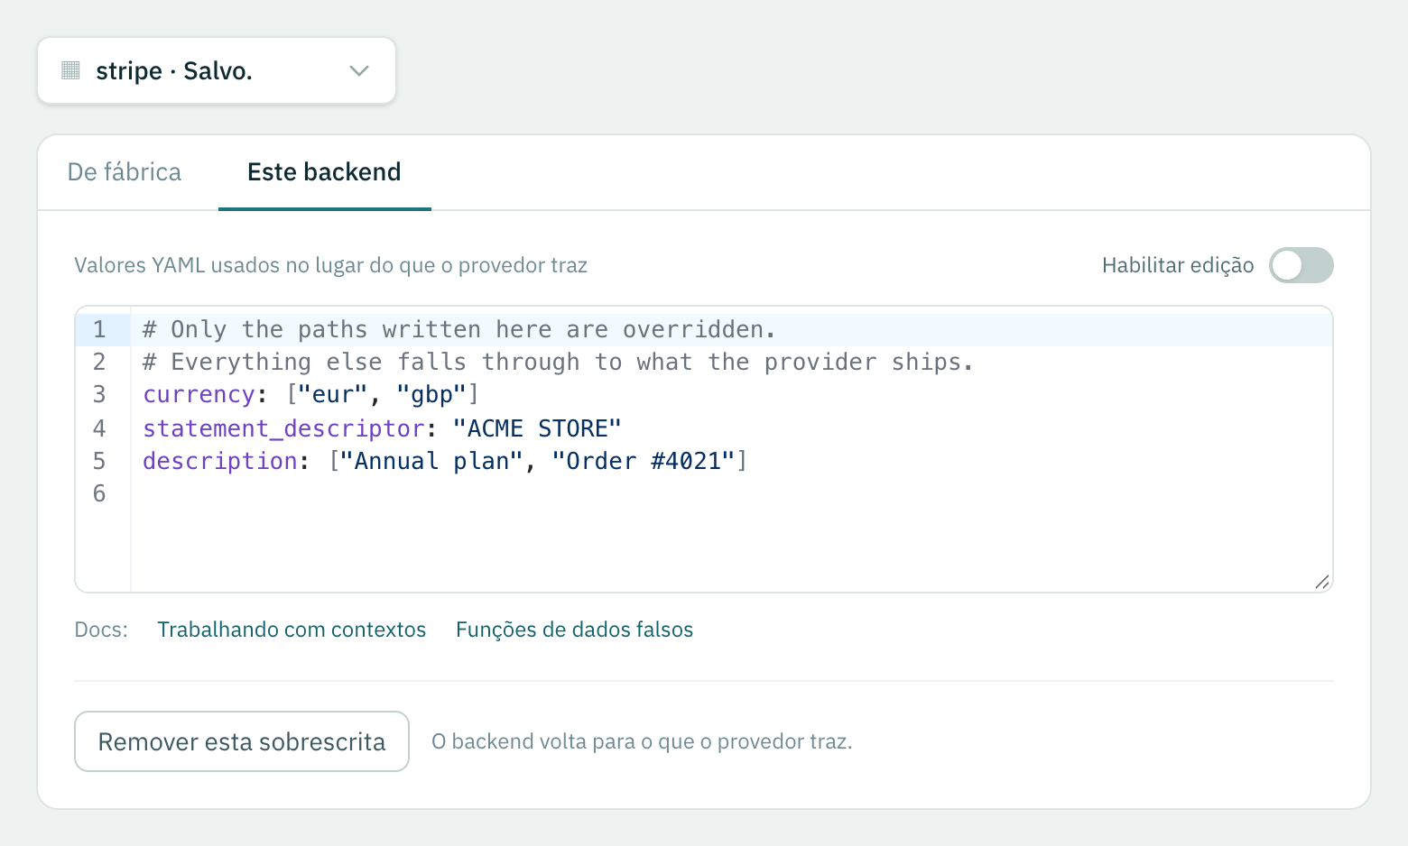Click the "Order #4021" value

point(644,461)
